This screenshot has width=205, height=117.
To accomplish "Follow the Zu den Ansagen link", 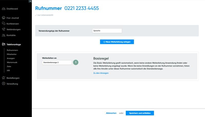I will click(x=101, y=73).
